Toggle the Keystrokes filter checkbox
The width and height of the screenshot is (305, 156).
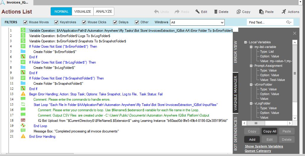pos(56,22)
